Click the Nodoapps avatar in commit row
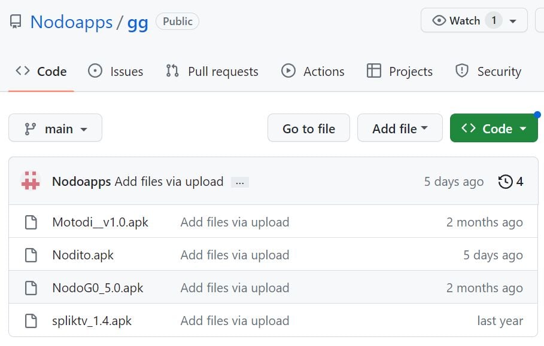Screen dimensions: 544x346 click(31, 181)
